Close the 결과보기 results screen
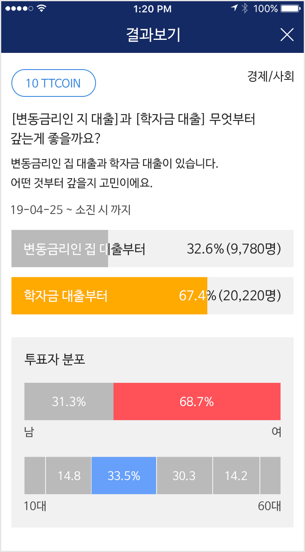 coord(287,35)
